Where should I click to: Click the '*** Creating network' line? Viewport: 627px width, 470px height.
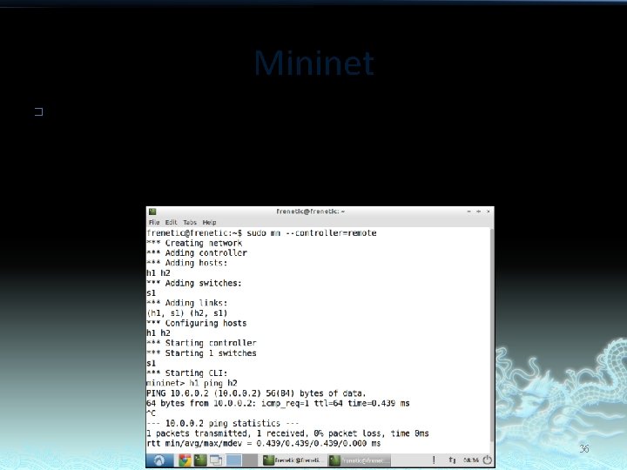click(194, 243)
